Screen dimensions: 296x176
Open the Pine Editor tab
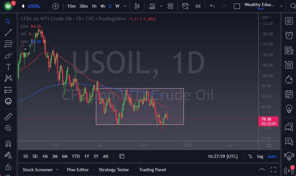tap(78, 170)
